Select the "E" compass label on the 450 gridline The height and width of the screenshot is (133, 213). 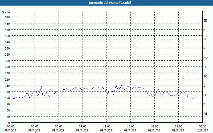(x=204, y=30)
